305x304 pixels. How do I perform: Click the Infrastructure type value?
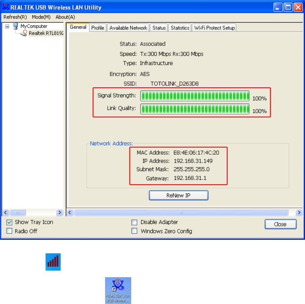(x=156, y=63)
